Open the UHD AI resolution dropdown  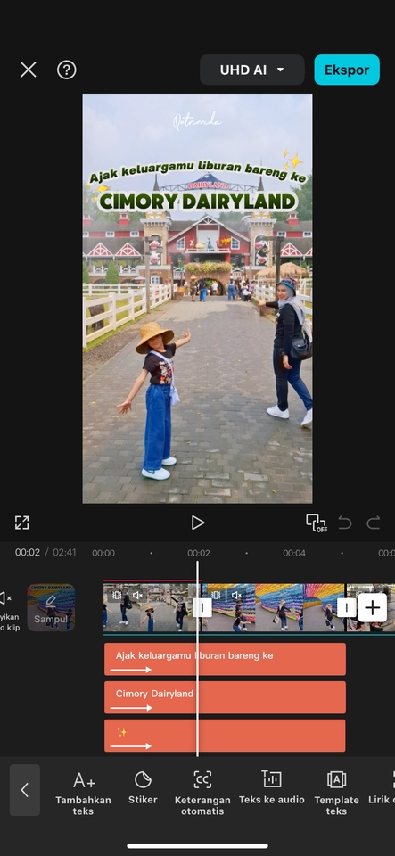coord(252,70)
